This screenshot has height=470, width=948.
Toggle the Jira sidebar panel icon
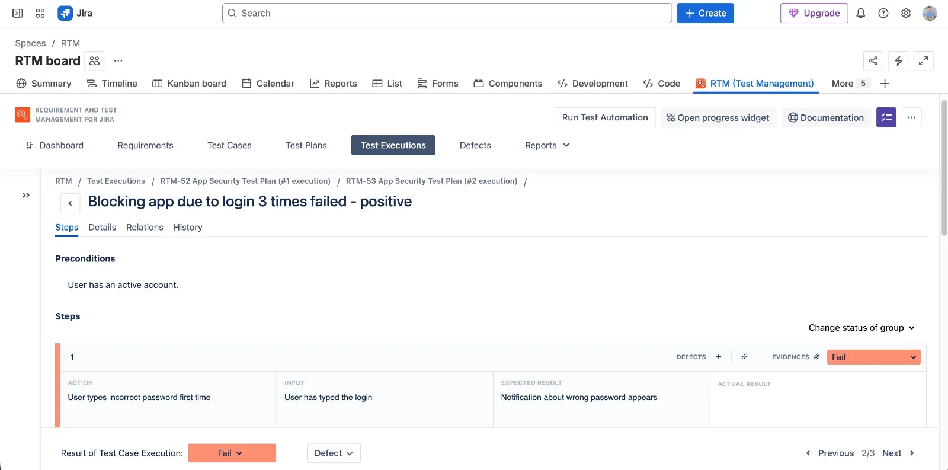click(18, 13)
